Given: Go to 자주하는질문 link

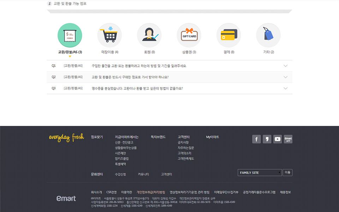Looking at the screenshot, I should point(186,148).
